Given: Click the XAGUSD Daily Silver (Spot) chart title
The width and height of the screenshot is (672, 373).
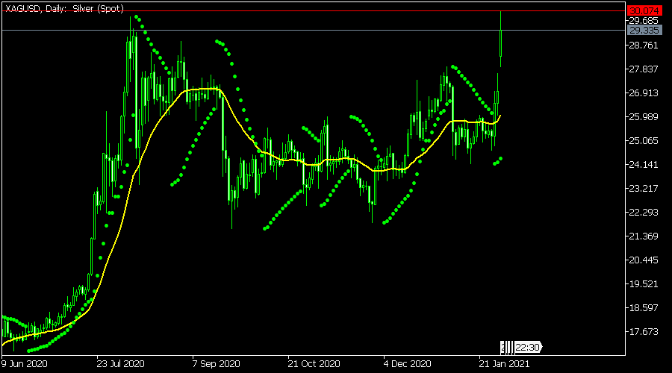Looking at the screenshot, I should coord(63,8).
